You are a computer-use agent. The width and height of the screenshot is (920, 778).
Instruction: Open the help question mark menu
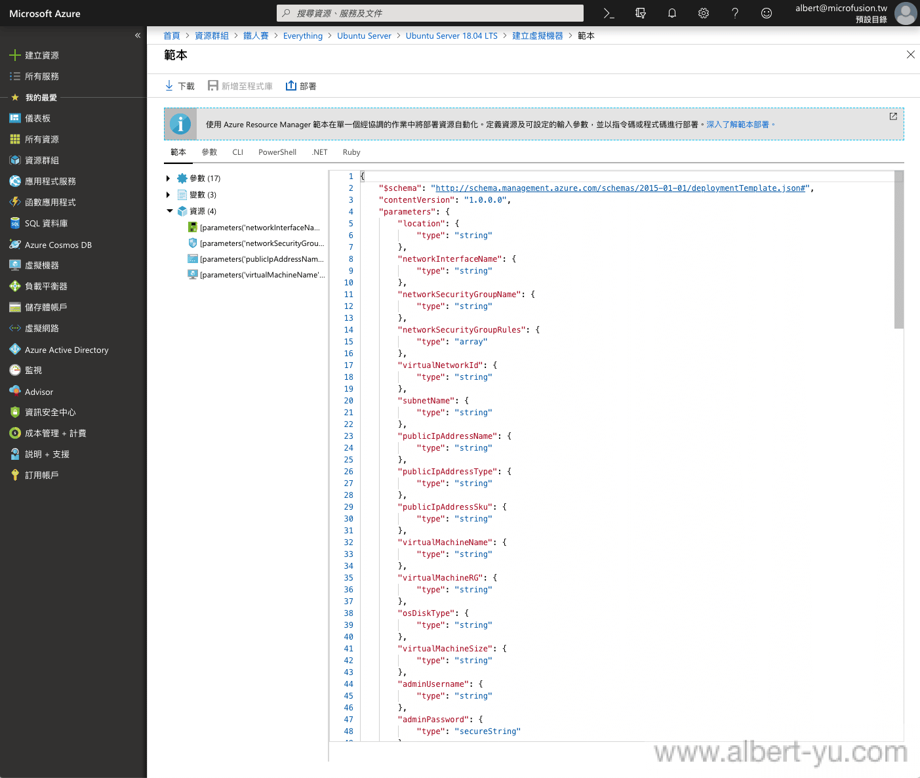pyautogui.click(x=735, y=13)
